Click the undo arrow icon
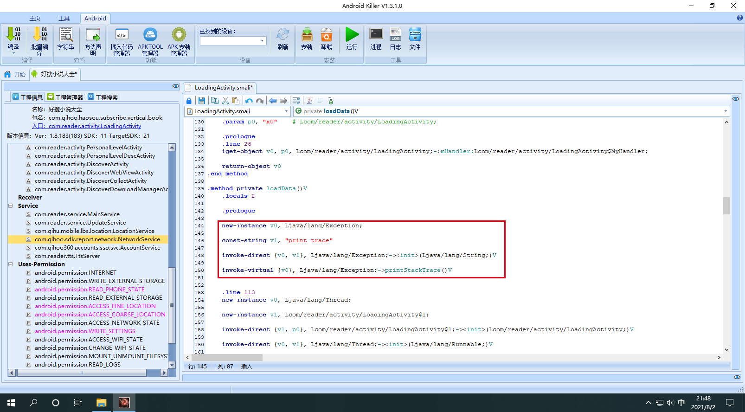Viewport: 745px width, 412px height. pyautogui.click(x=249, y=101)
